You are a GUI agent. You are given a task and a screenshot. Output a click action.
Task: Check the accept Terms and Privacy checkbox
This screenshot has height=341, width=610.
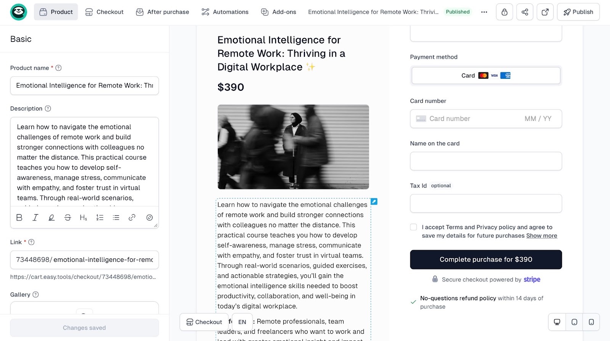[x=413, y=227]
